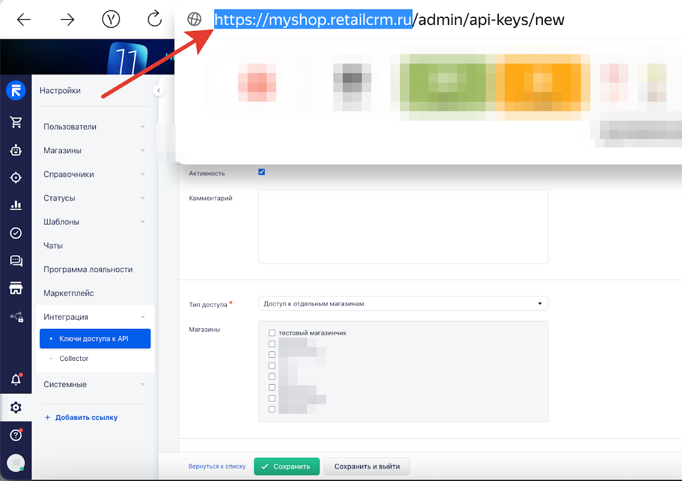Open Tasks via the checkmark circle icon
This screenshot has height=481, width=682.
[16, 233]
